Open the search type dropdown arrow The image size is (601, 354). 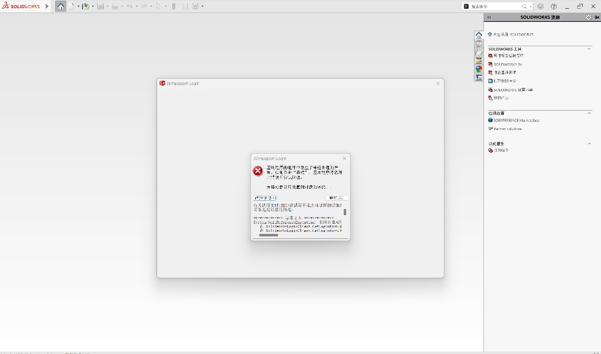530,6
